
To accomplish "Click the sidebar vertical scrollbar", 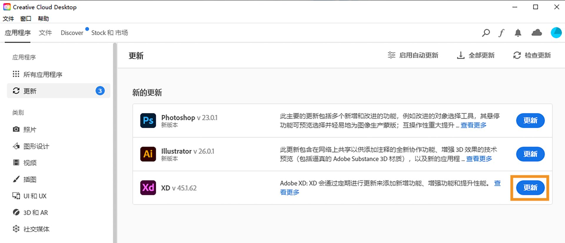I will (115, 143).
